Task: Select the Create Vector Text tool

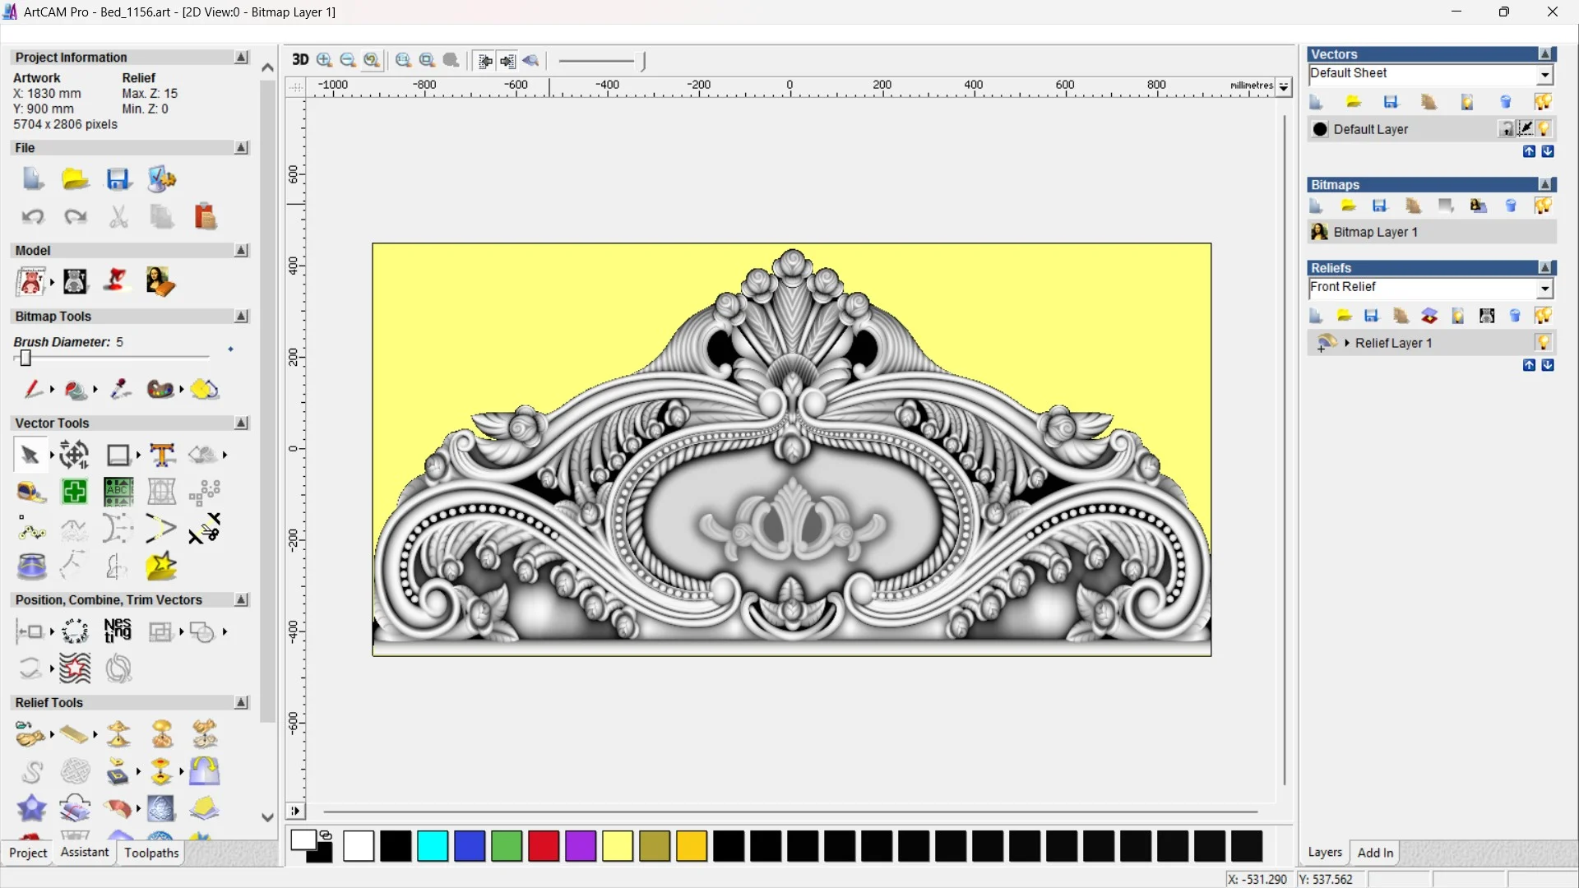Action: pyautogui.click(x=162, y=455)
